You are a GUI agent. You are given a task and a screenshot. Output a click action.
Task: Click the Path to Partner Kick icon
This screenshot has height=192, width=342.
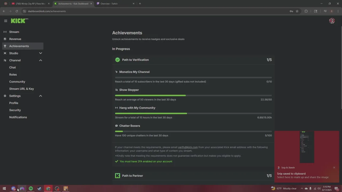[x=118, y=175]
